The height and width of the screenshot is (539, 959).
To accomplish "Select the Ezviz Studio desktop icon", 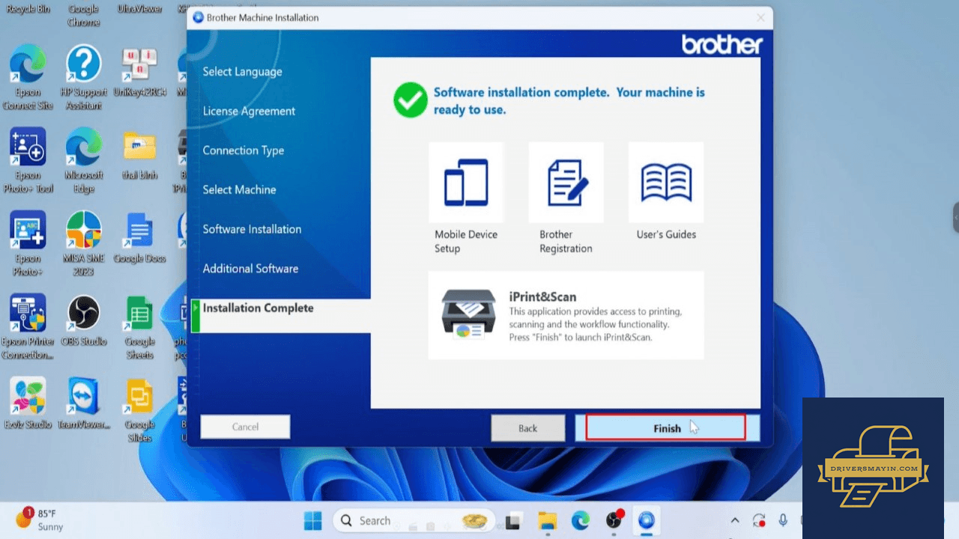I will (28, 404).
